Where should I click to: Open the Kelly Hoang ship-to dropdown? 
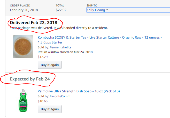tap(97, 10)
